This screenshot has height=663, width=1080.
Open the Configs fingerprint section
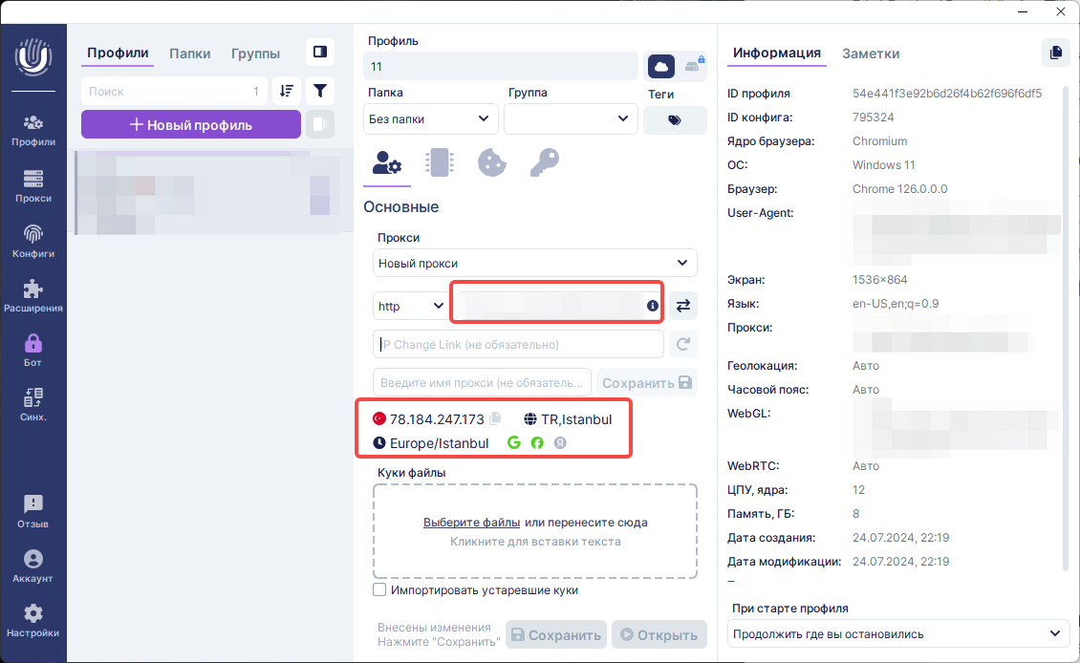[x=32, y=241]
